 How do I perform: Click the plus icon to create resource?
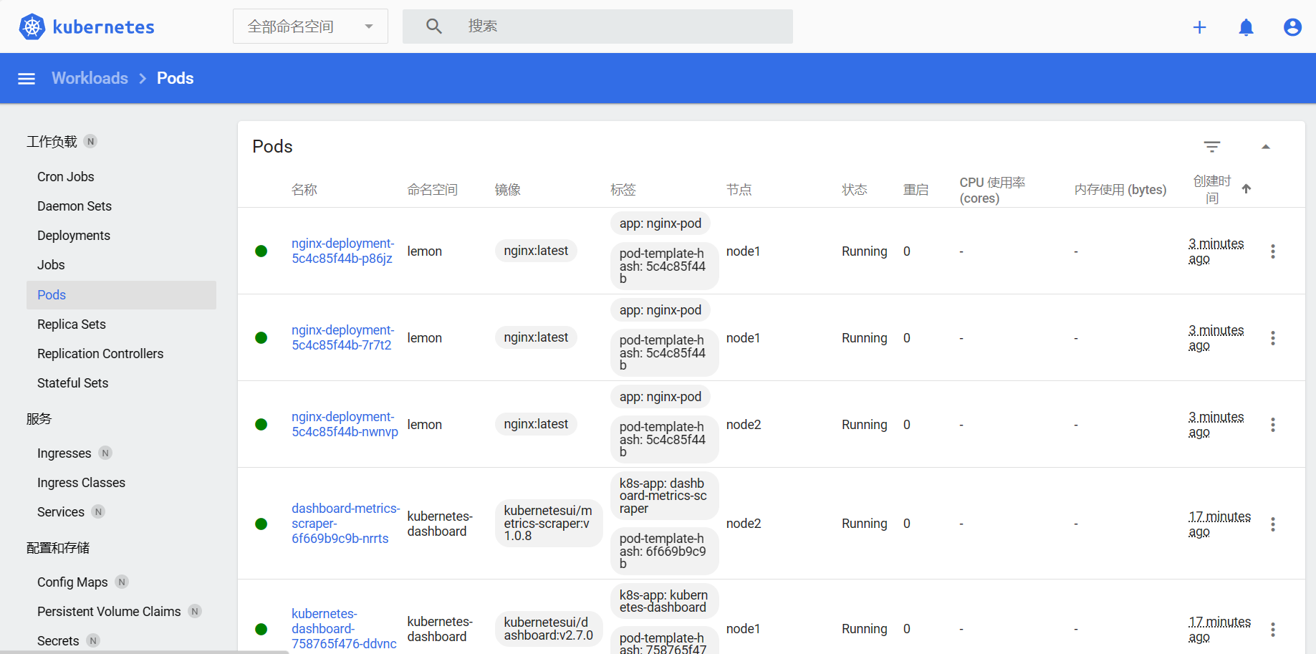[1199, 27]
